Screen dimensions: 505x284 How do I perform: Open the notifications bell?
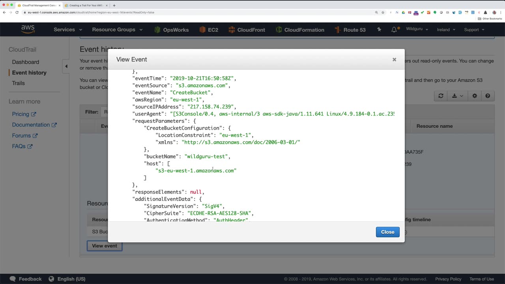(395, 30)
